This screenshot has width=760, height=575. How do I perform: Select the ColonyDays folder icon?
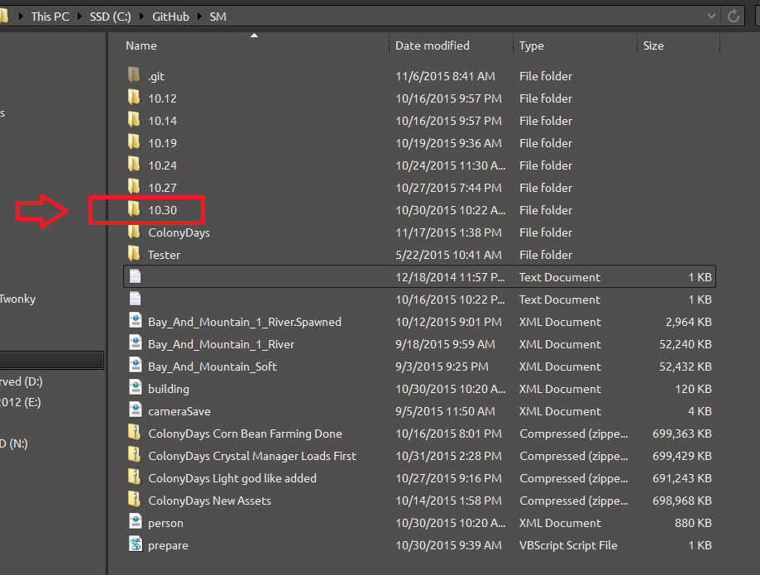coord(134,232)
